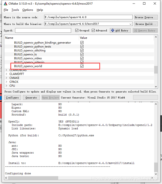The width and height of the screenshot is (162, 184).
Task: Click the Remove Entry button
Action: tap(145, 30)
